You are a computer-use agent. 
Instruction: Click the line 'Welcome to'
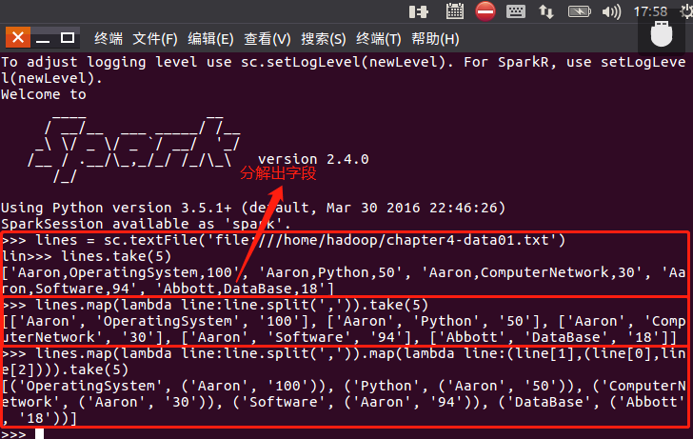click(44, 94)
